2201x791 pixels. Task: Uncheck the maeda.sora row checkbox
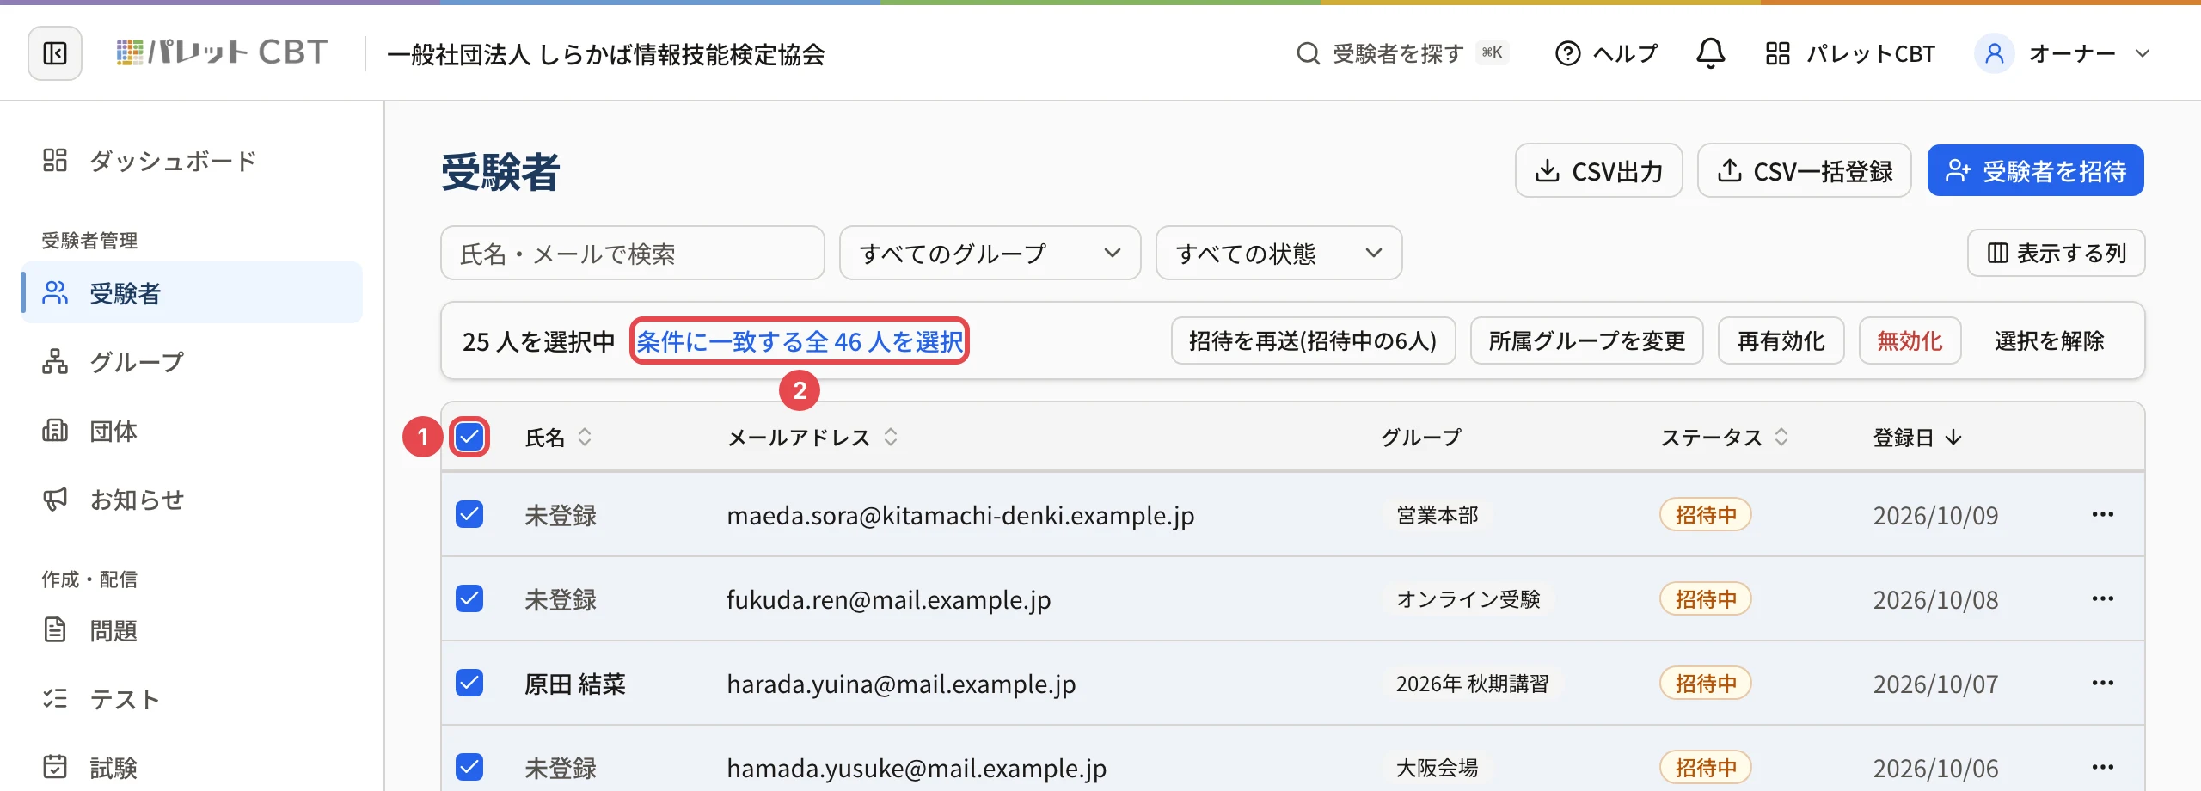click(469, 514)
